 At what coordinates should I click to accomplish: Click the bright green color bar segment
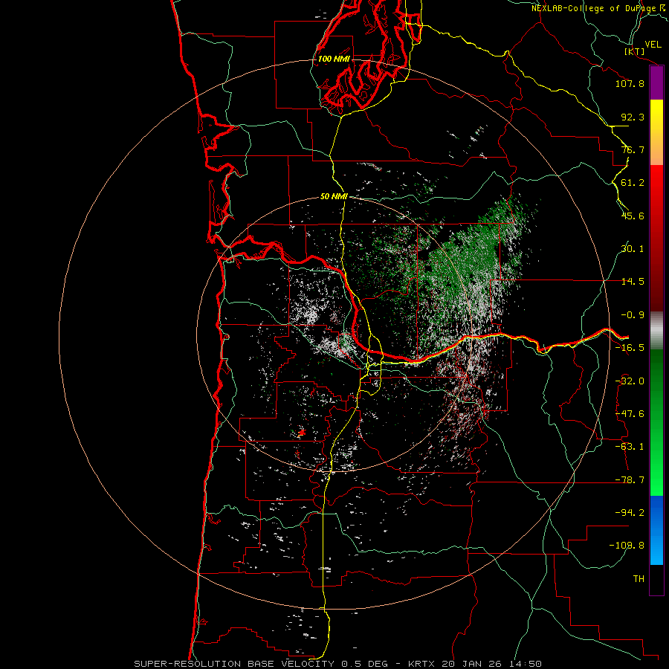pyautogui.click(x=656, y=422)
